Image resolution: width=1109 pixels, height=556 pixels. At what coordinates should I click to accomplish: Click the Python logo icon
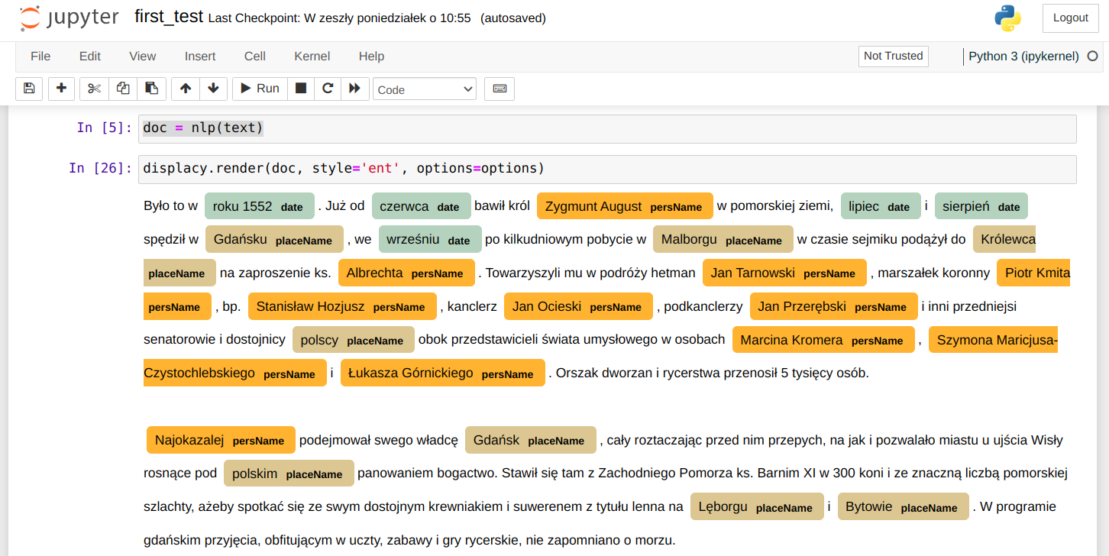[1007, 18]
